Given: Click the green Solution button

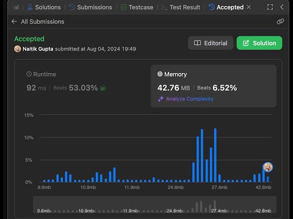Looking at the screenshot, I should pyautogui.click(x=259, y=43).
